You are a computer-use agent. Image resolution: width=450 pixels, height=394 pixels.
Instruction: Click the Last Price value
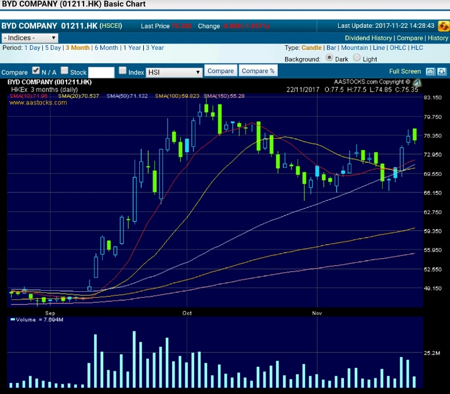182,26
